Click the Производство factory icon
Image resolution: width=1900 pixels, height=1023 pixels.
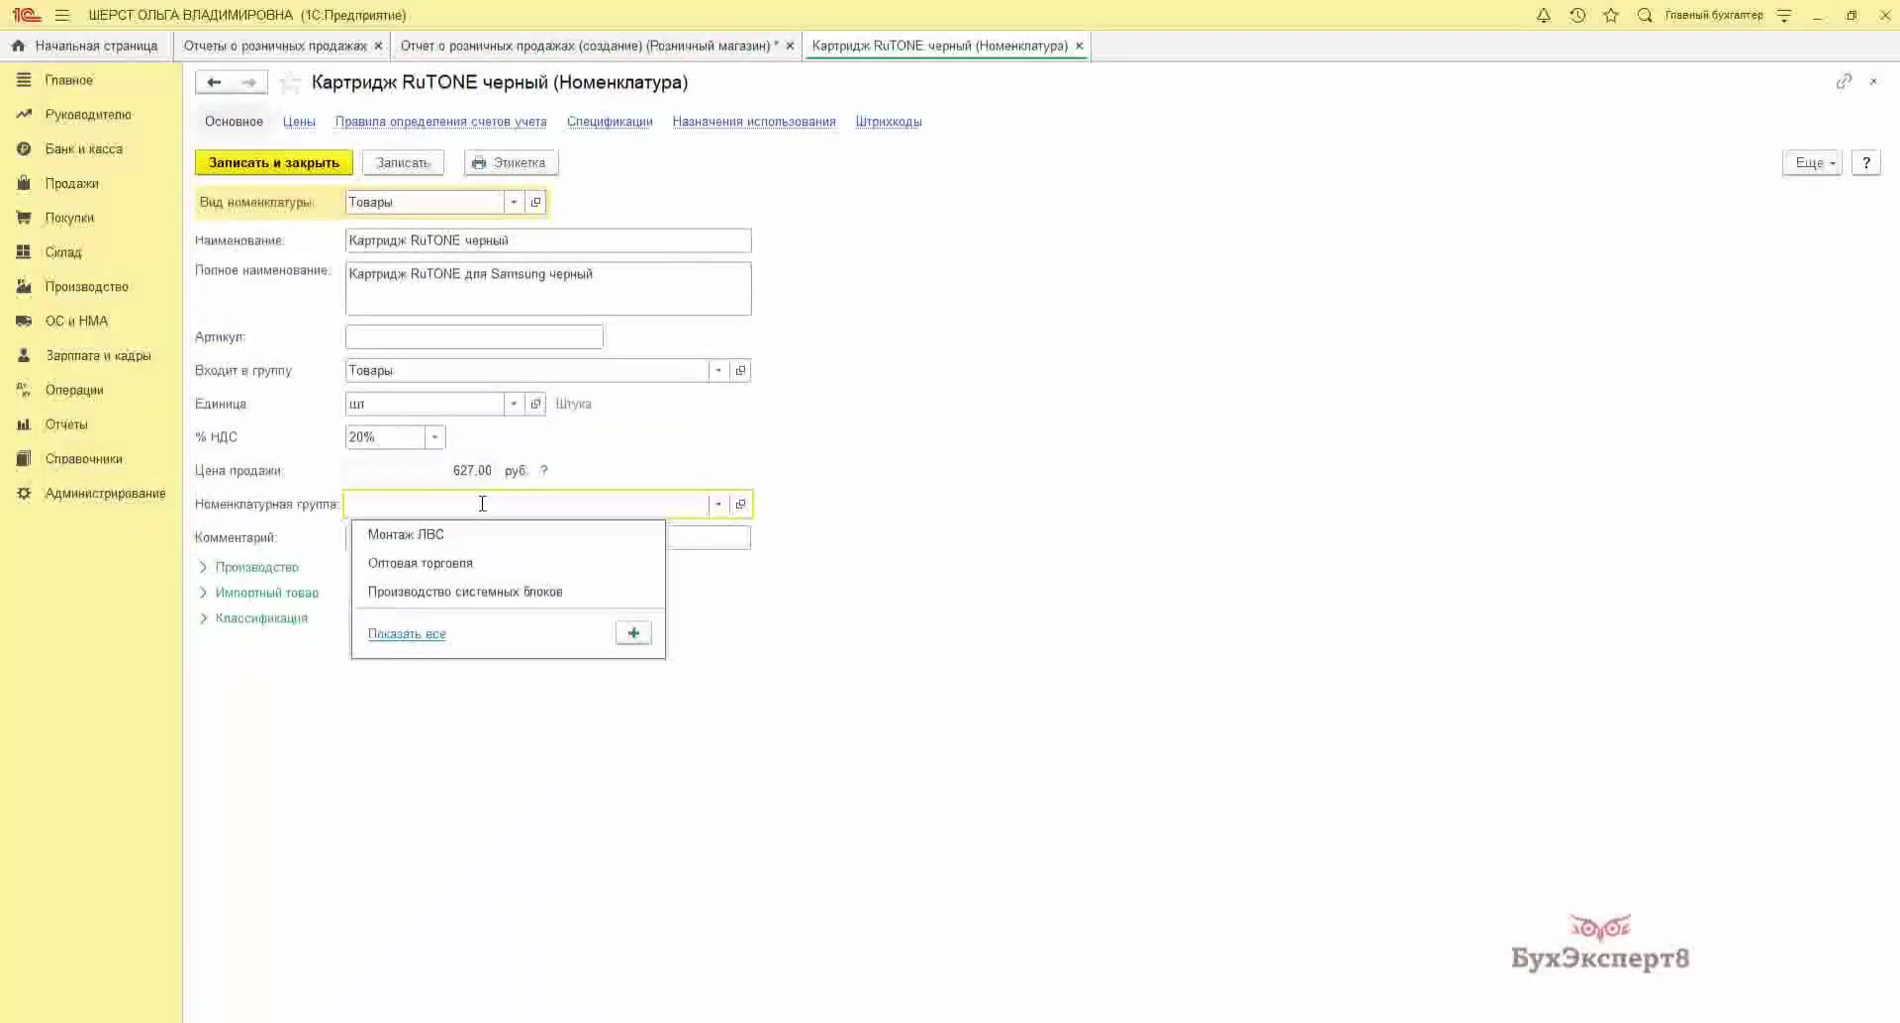24,287
